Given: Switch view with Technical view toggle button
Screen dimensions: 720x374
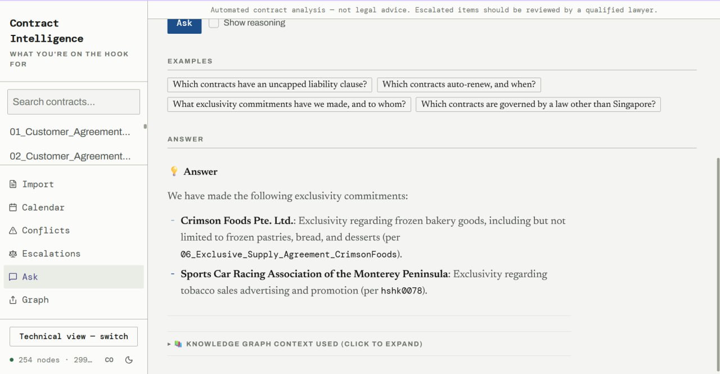Looking at the screenshot, I should point(74,336).
